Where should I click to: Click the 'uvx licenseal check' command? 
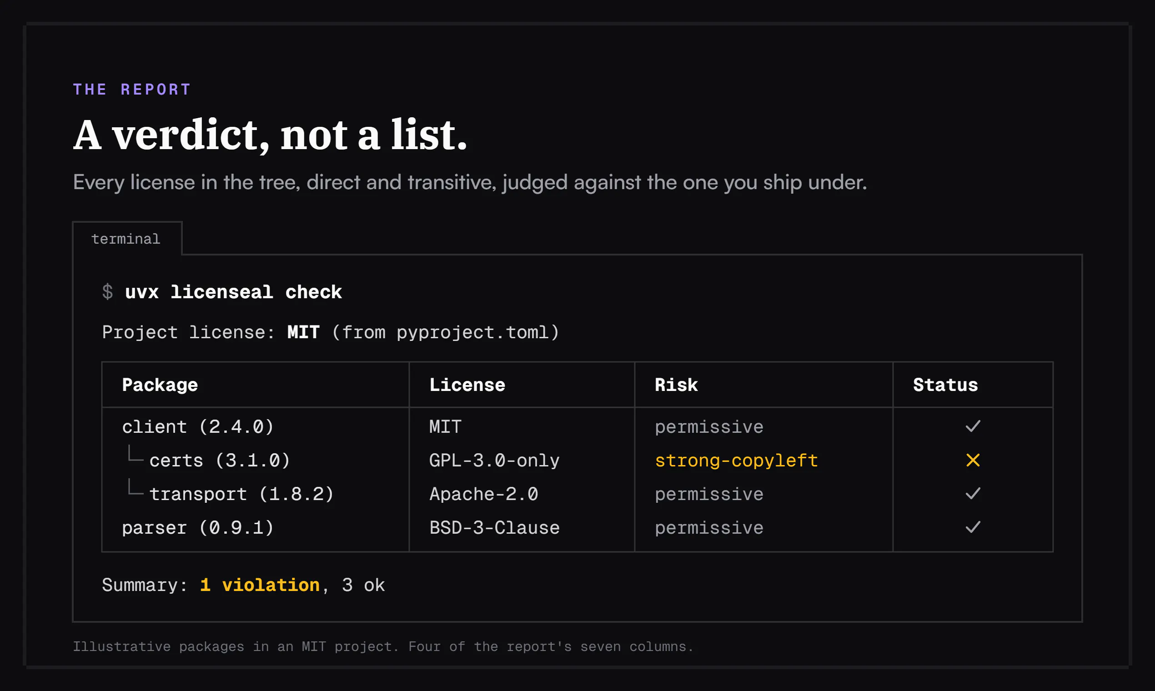tap(233, 292)
